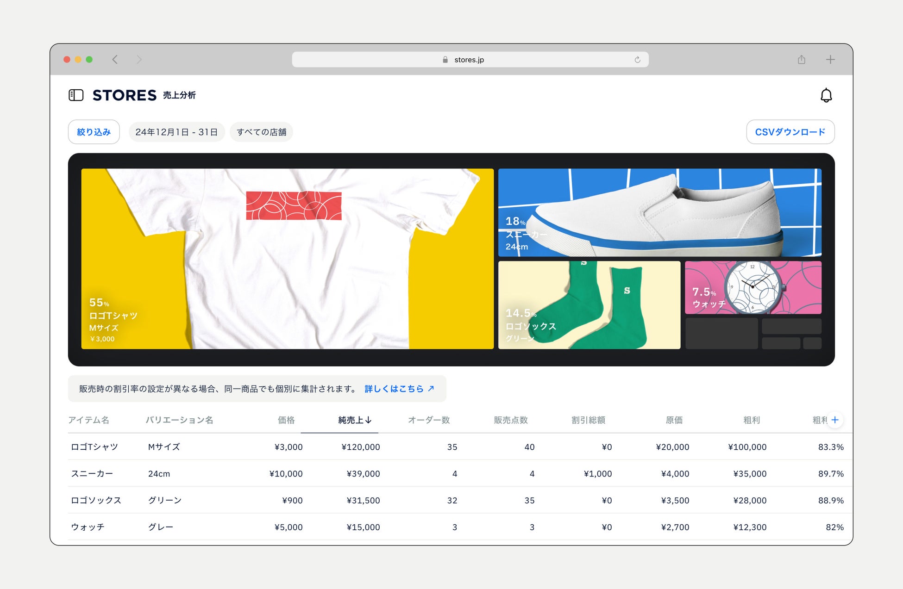Click browser back arrow

tap(115, 59)
